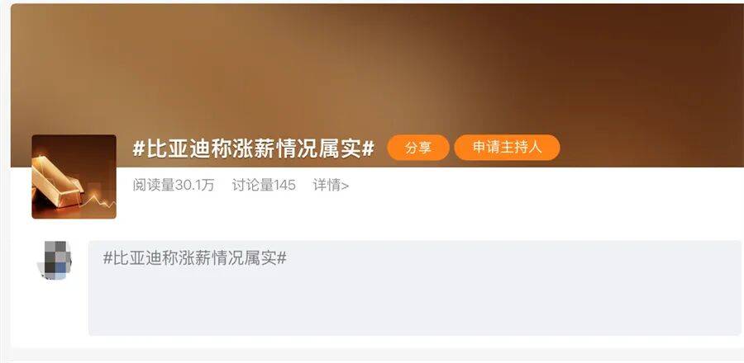
Task: Click the gold bars topic thumbnail
Action: [74, 177]
